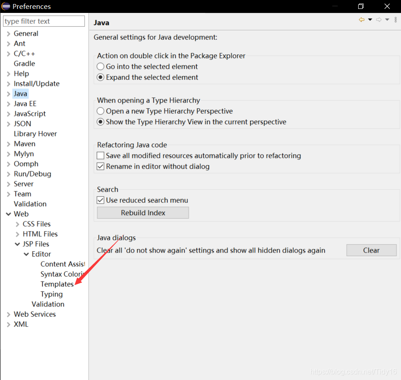Select Typing under JSP Editor
The image size is (401, 380).
(x=51, y=294)
